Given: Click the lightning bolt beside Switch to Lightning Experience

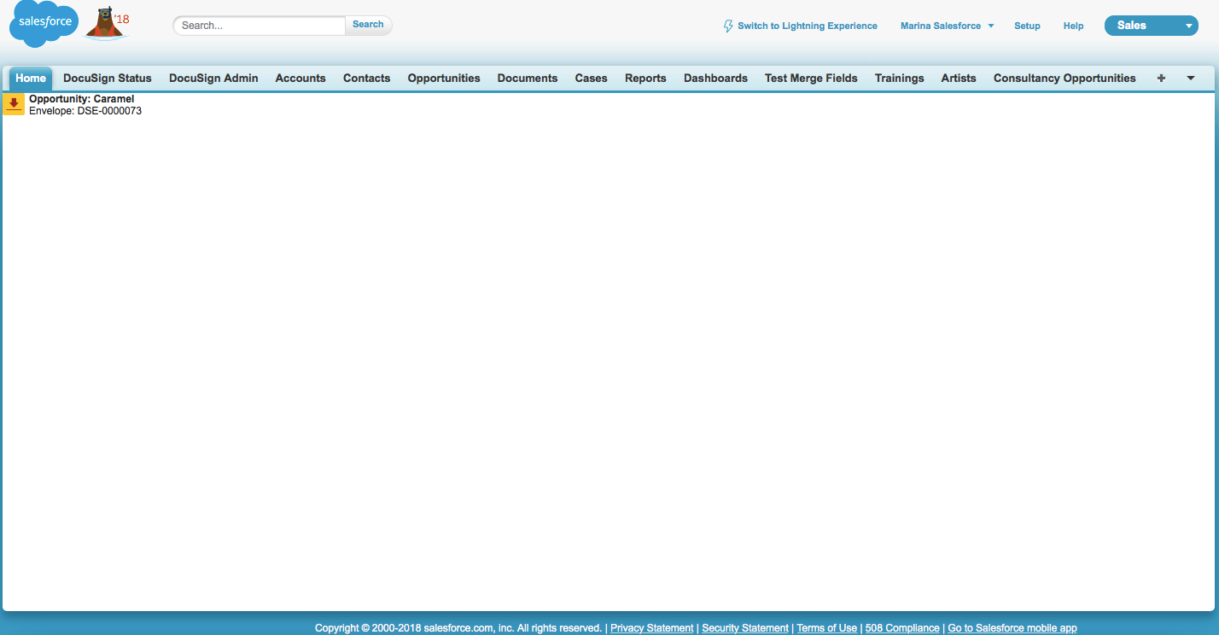Looking at the screenshot, I should [x=728, y=26].
